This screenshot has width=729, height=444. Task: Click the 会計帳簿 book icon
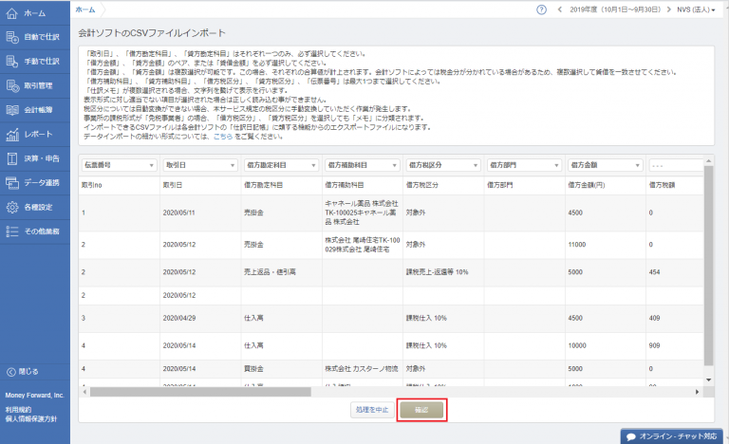(x=12, y=110)
